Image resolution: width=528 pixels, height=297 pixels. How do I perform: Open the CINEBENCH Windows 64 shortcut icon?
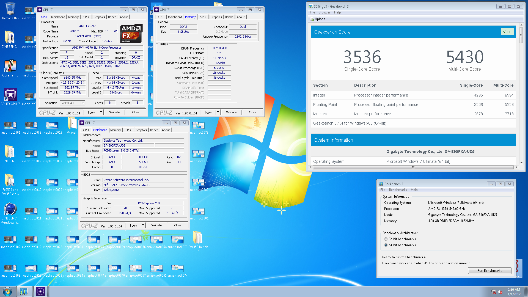pyautogui.click(x=10, y=213)
